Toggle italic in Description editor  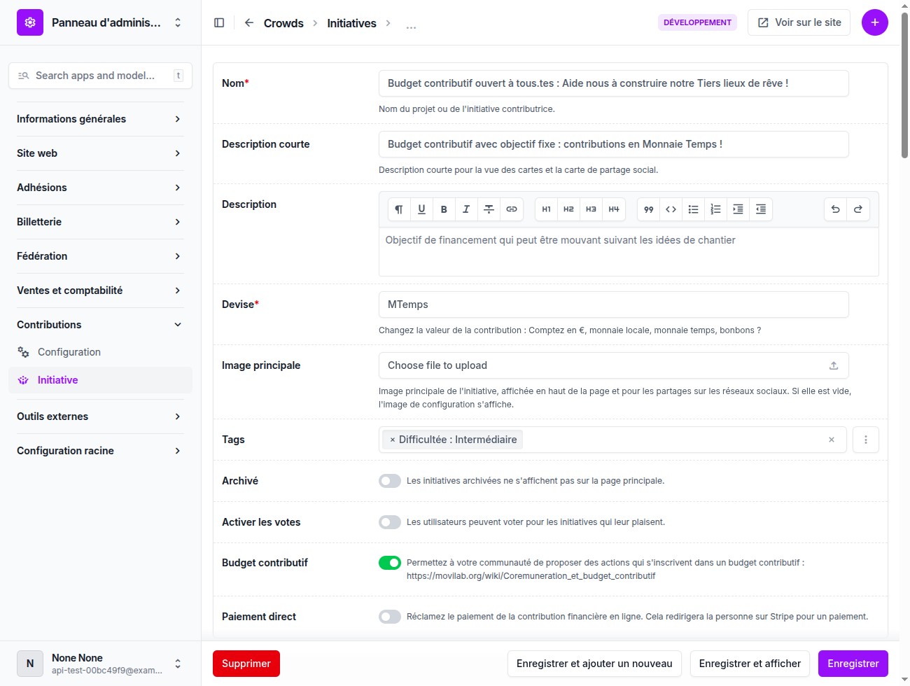click(466, 209)
